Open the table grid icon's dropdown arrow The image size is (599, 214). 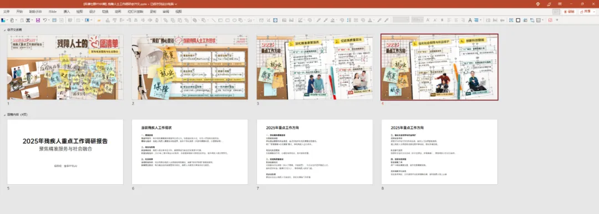click(543, 20)
